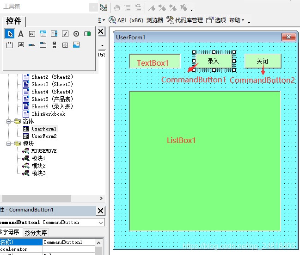Select Sheet3 (Sheet3) in project tree
The height and width of the screenshot is (255, 300).
pos(52,84)
